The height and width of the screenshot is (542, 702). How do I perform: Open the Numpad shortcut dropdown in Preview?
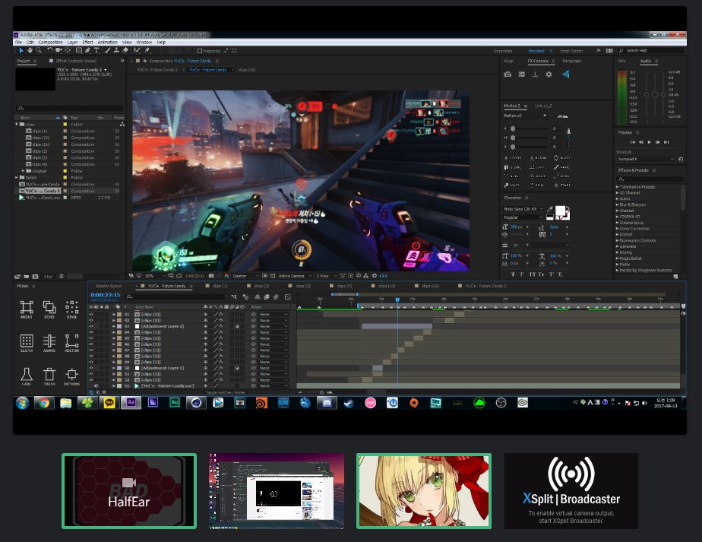[645, 159]
